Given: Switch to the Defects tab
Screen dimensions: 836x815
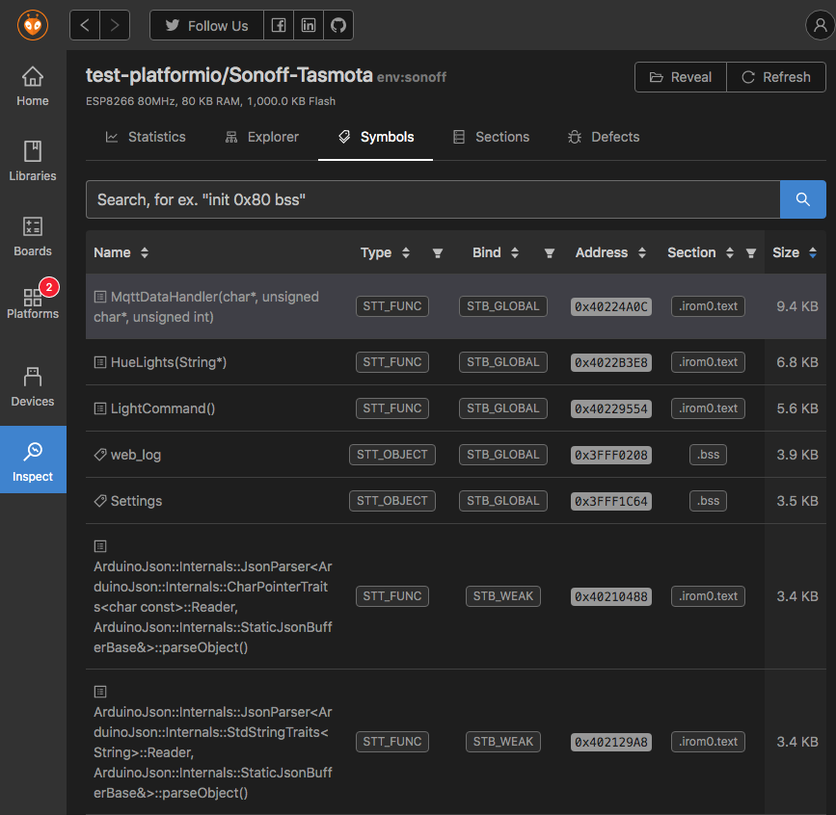Looking at the screenshot, I should [604, 137].
